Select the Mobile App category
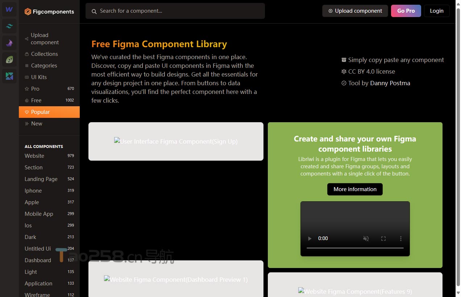Viewport: 461px width, 297px height. (x=49, y=214)
